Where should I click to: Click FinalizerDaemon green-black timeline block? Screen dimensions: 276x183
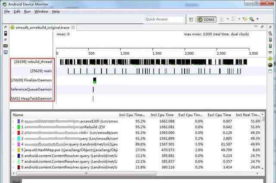(94, 81)
